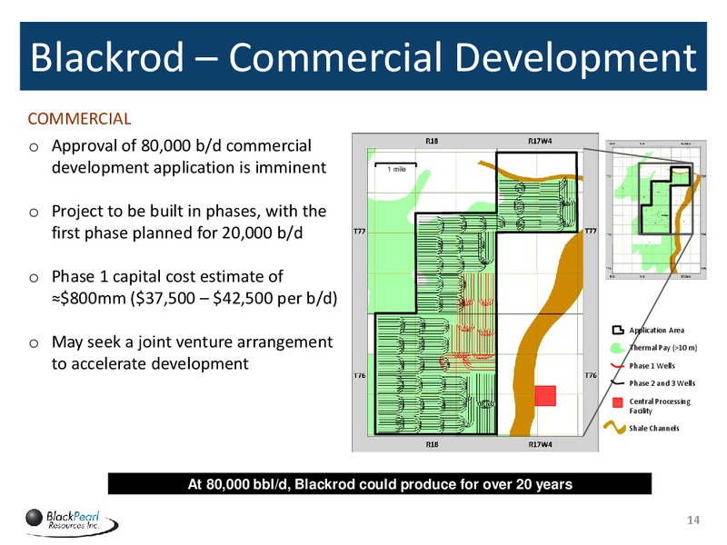The width and height of the screenshot is (727, 545).
Task: Click the Shale Channels legend squiggle
Action: [x=615, y=427]
